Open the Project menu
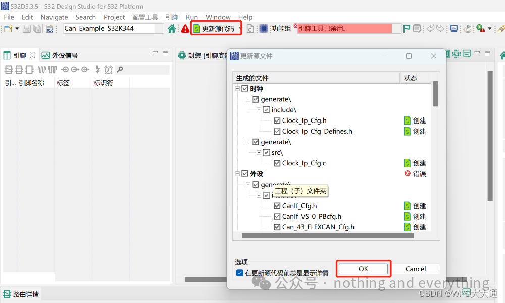 [114, 17]
